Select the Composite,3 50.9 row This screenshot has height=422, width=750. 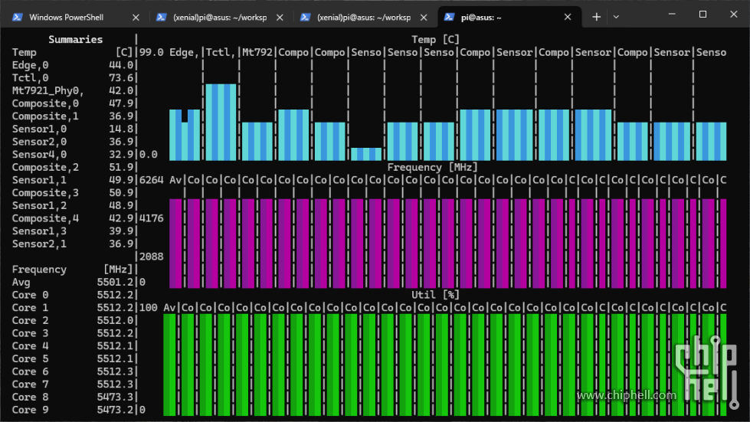click(x=73, y=193)
